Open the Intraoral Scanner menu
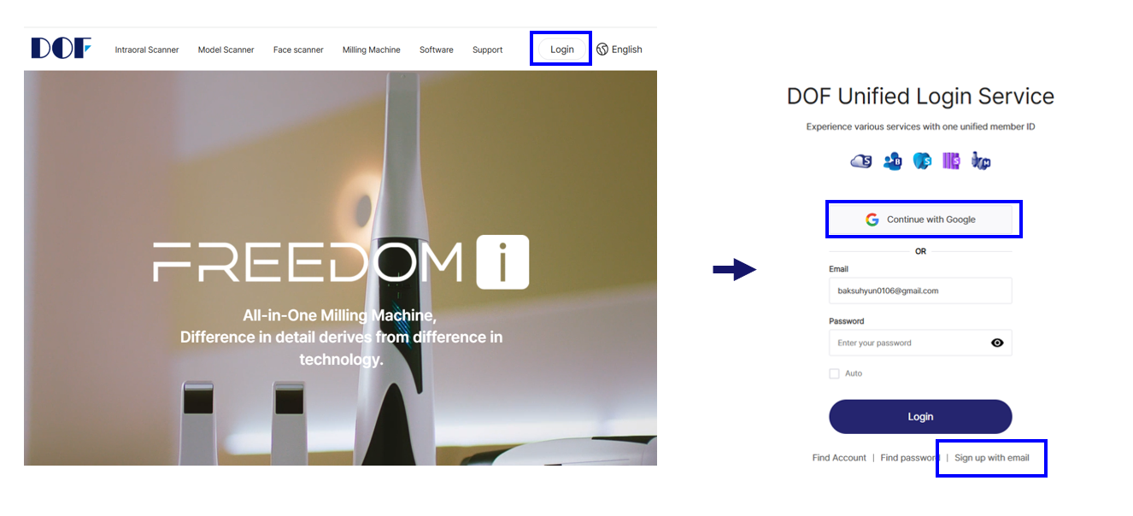Viewport: 1133px width, 516px height. coord(147,50)
